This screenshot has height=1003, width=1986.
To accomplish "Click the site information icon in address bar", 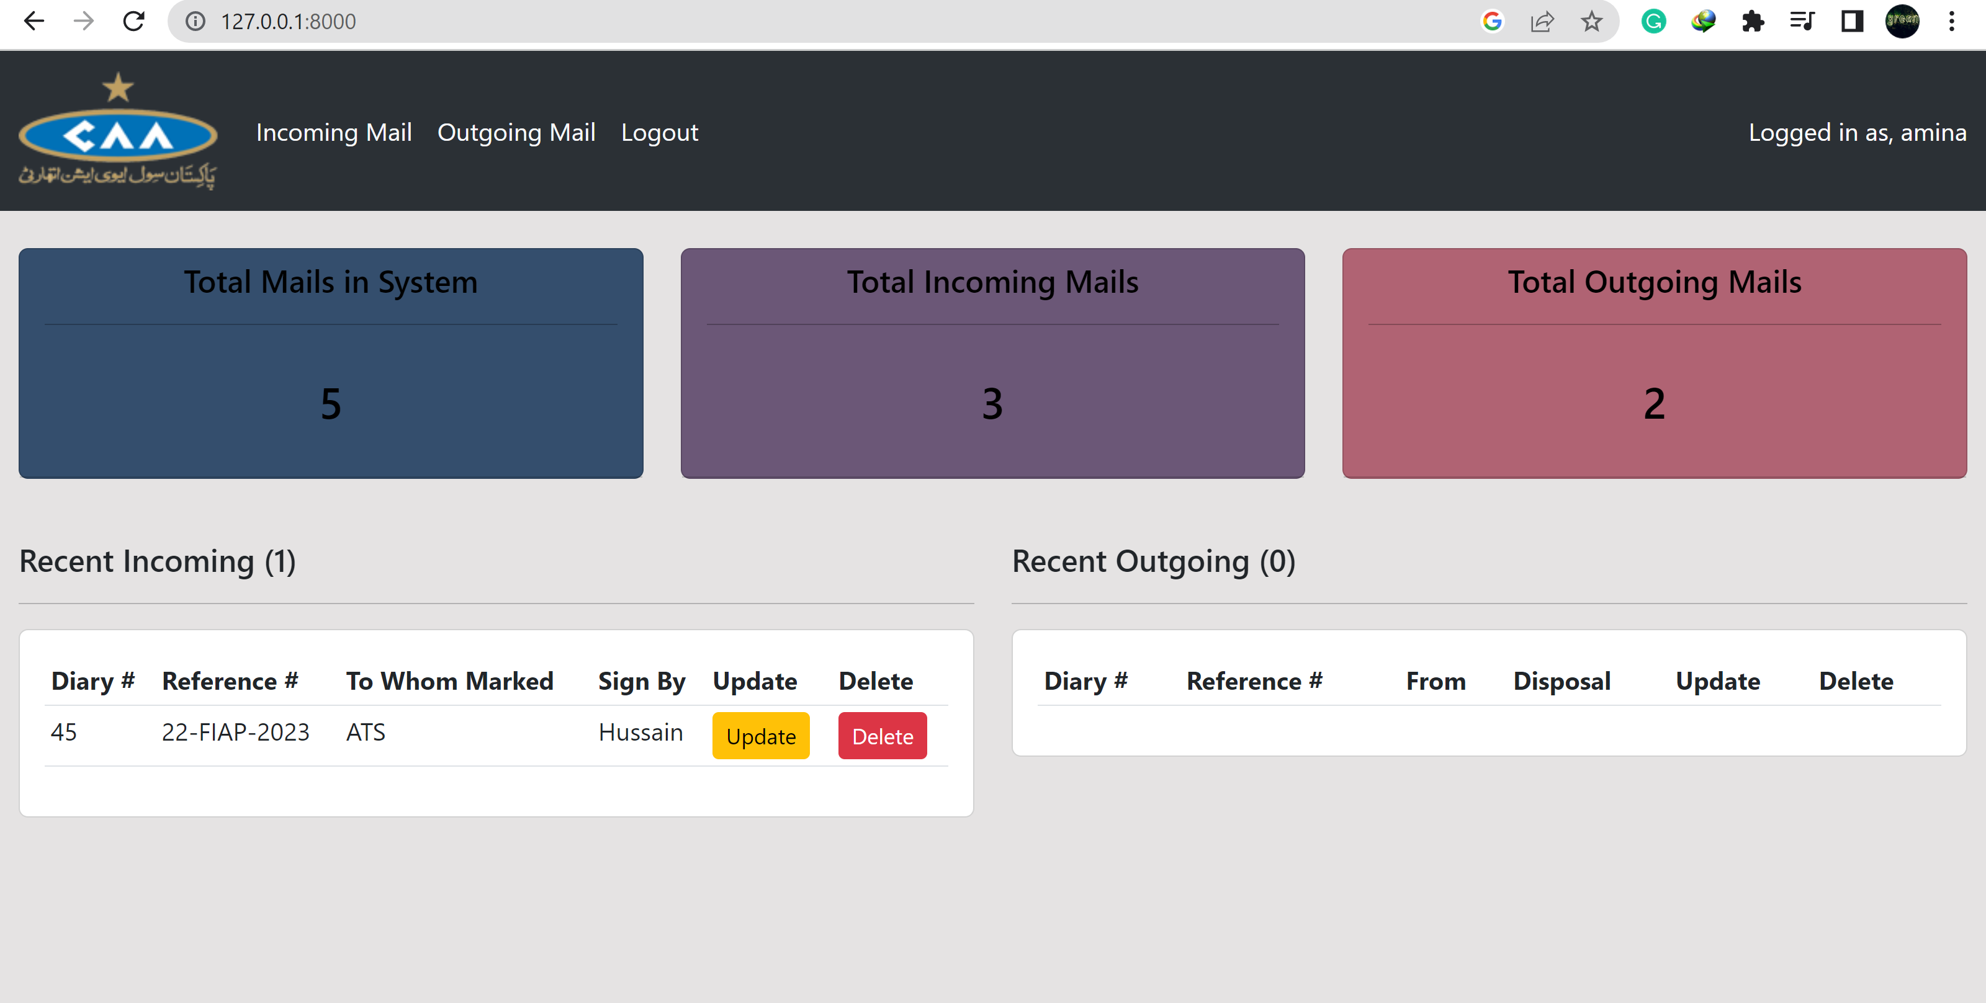I will 194,21.
